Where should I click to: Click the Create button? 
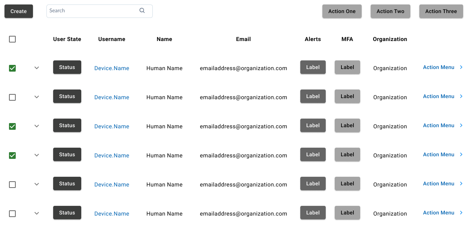coord(19,11)
